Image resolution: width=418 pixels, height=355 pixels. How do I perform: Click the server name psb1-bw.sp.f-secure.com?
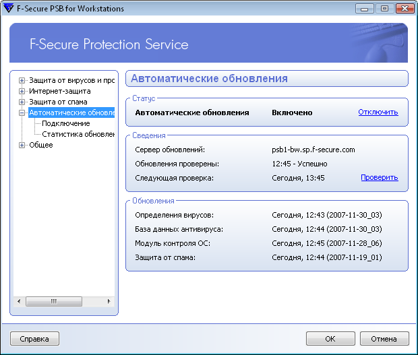coord(313,150)
